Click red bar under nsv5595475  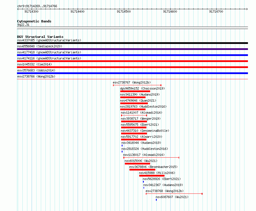pyautogui.click(x=134, y=127)
